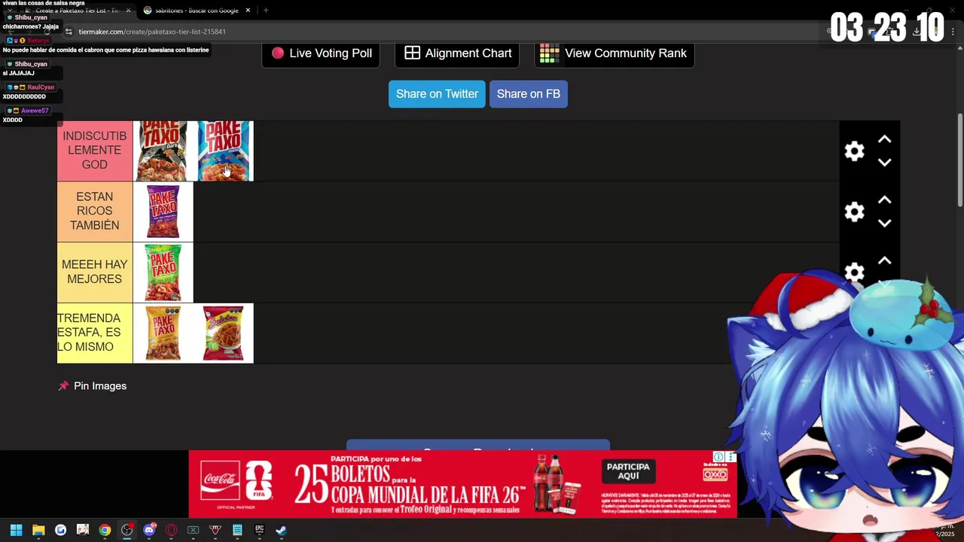Click the Pin Images link
964x542 pixels.
(x=100, y=386)
